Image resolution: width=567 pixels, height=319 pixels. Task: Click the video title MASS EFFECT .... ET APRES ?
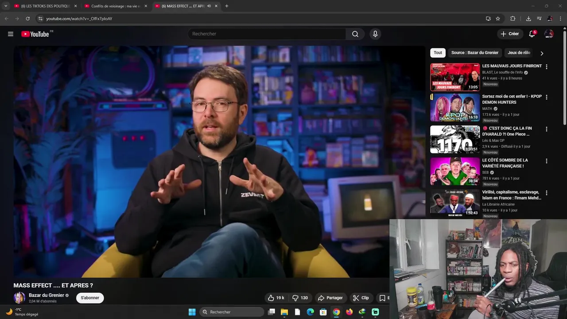click(x=53, y=285)
